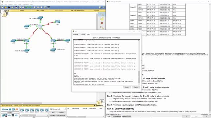Switch to Realtime mode tab

pos(98,106)
